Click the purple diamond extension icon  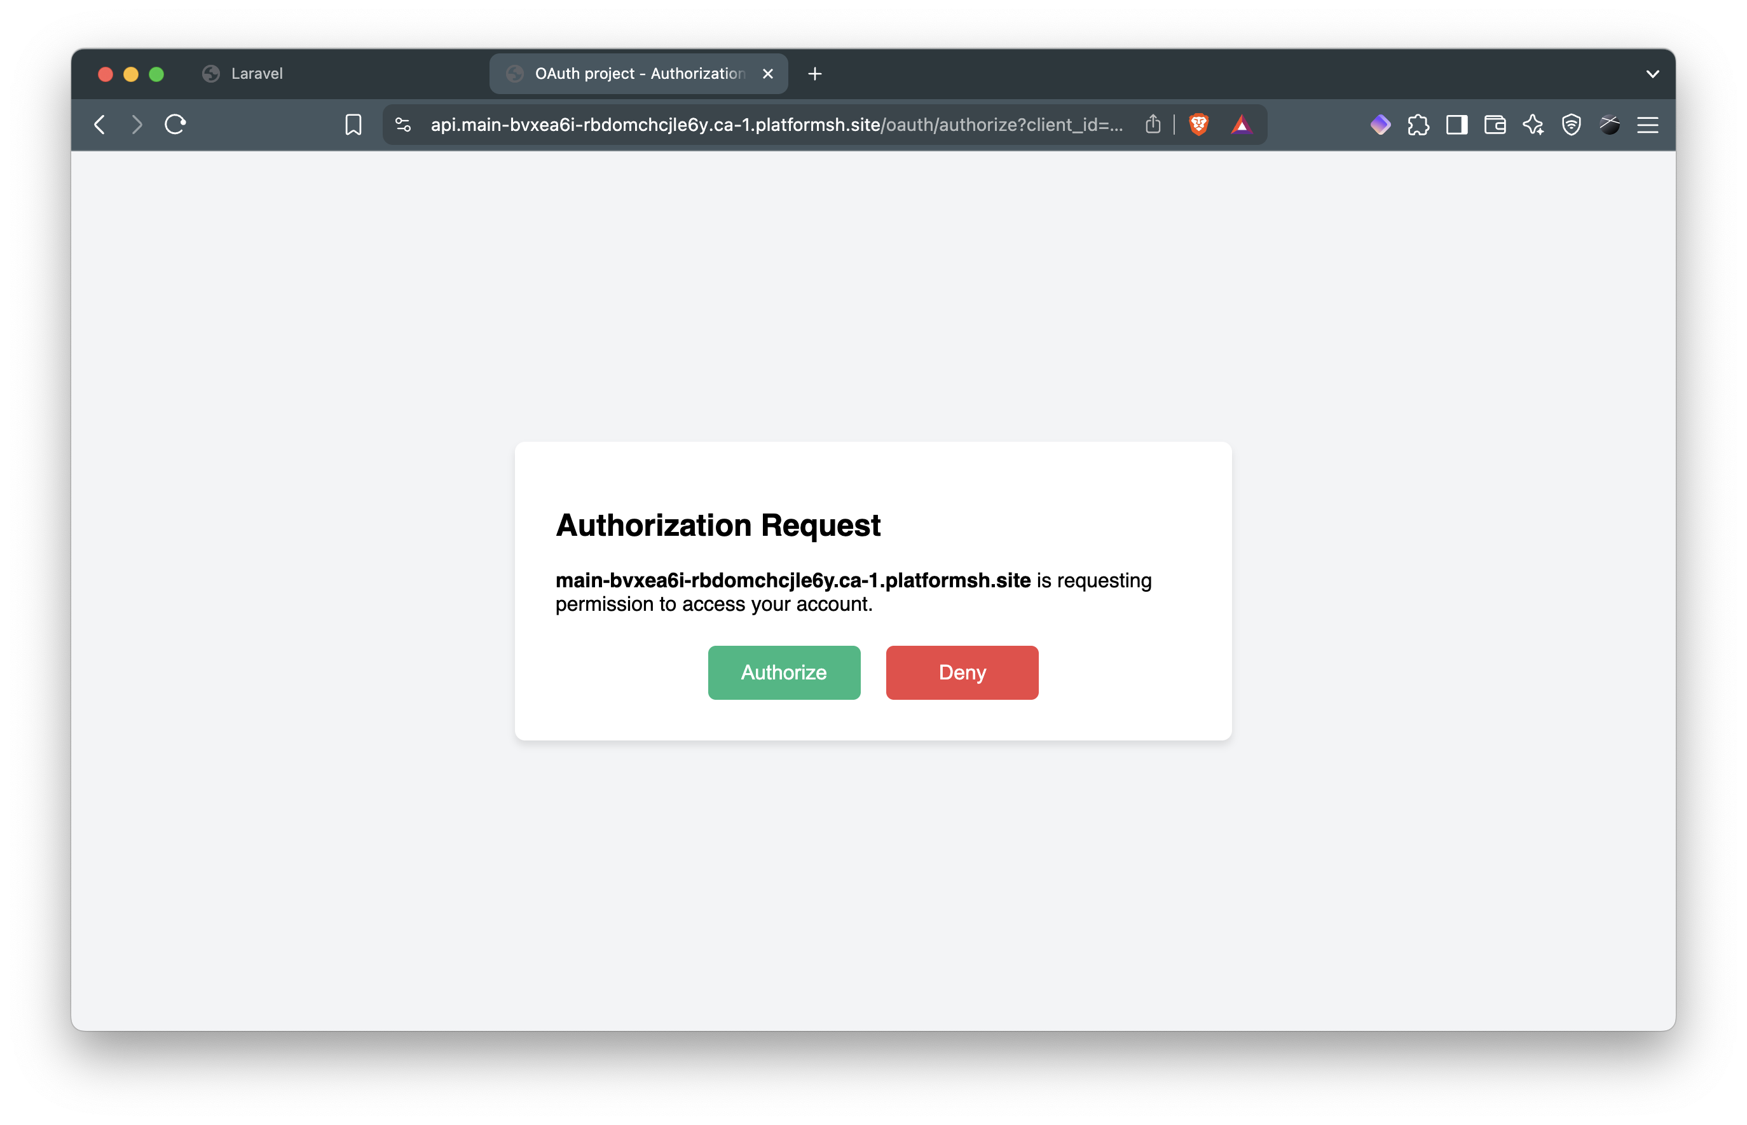1380,125
